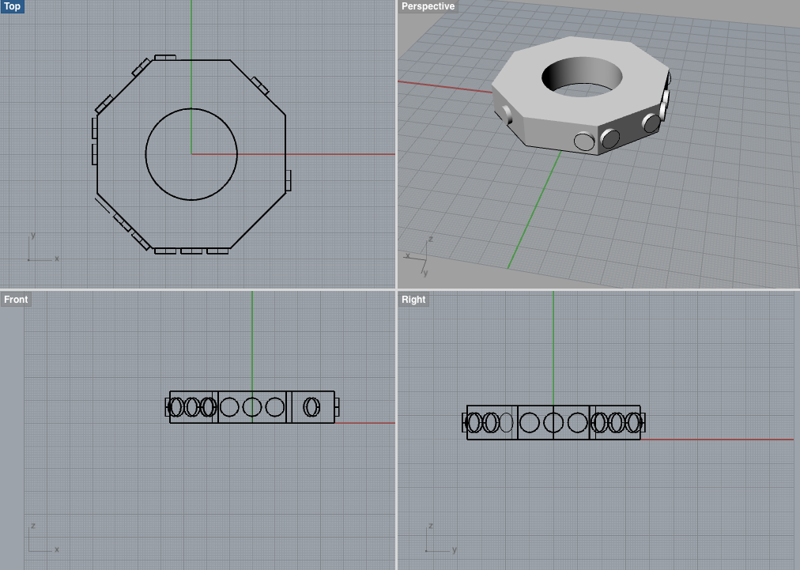Click the world axes icon in Perspective viewport

[418, 256]
